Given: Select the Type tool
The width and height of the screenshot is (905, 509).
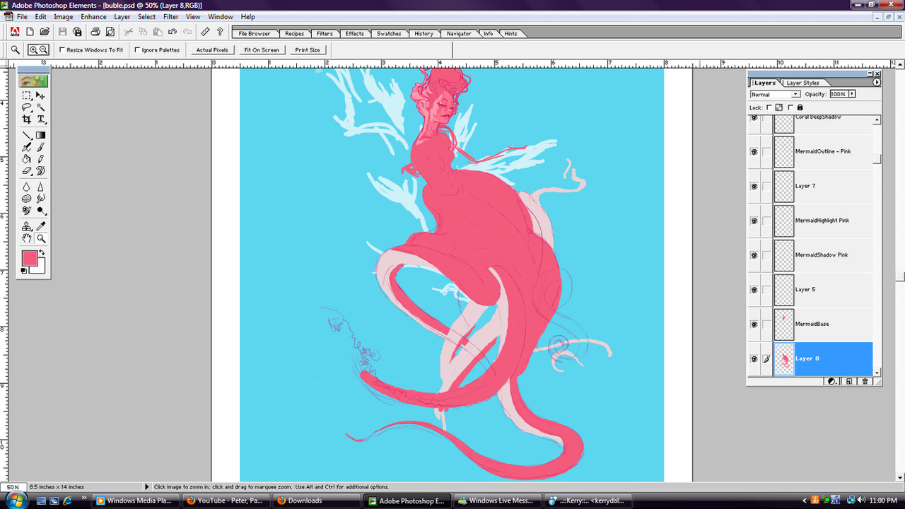Looking at the screenshot, I should coord(40,119).
